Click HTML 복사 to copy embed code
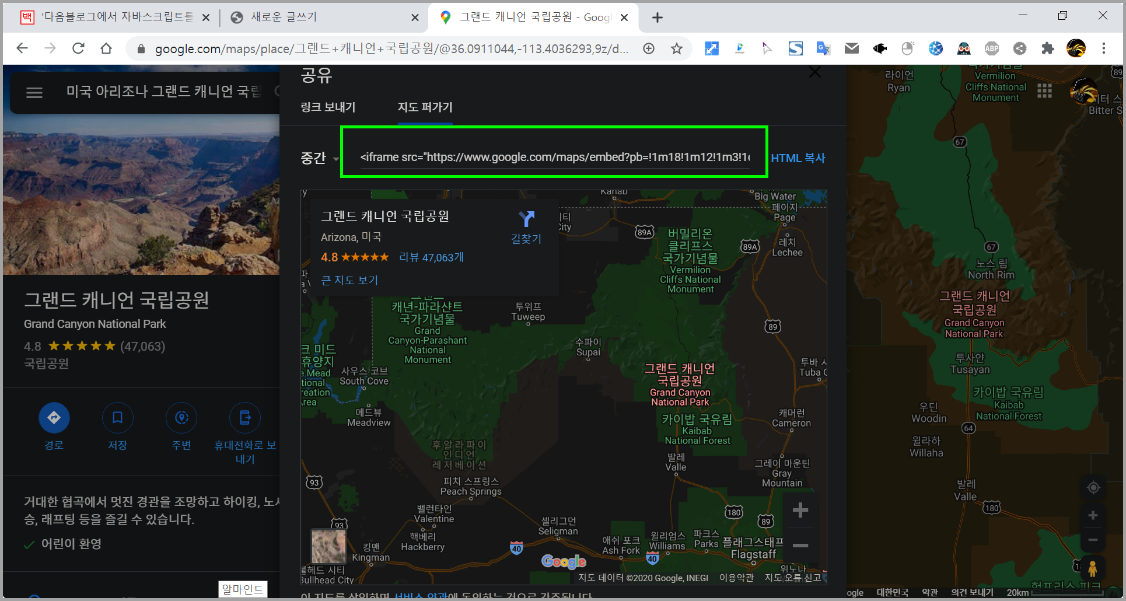Image resolution: width=1126 pixels, height=601 pixels. 798,158
